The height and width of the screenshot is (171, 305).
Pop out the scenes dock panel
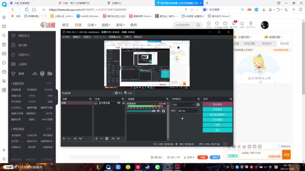(x=90, y=99)
